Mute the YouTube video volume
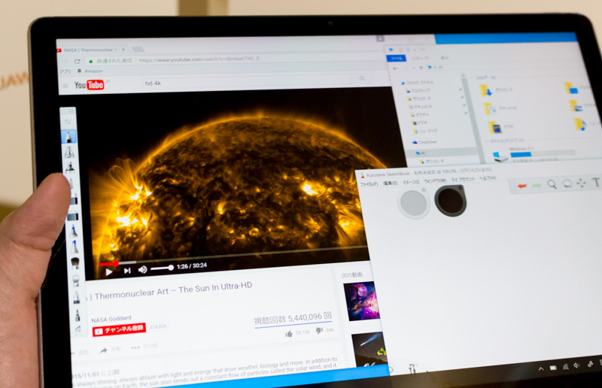This screenshot has width=602, height=388. coord(142,270)
